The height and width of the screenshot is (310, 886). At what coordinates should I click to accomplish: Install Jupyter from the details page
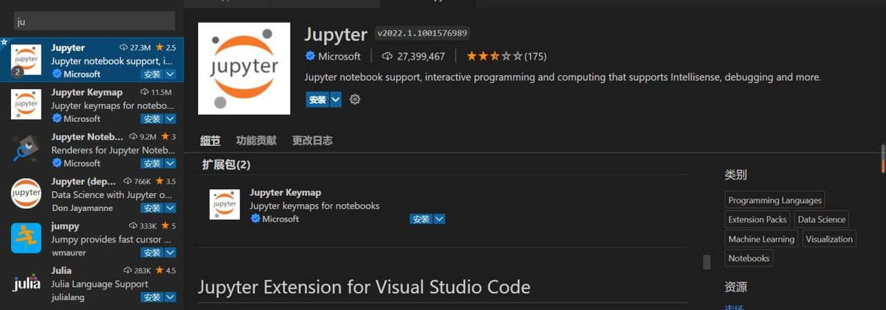coord(317,100)
